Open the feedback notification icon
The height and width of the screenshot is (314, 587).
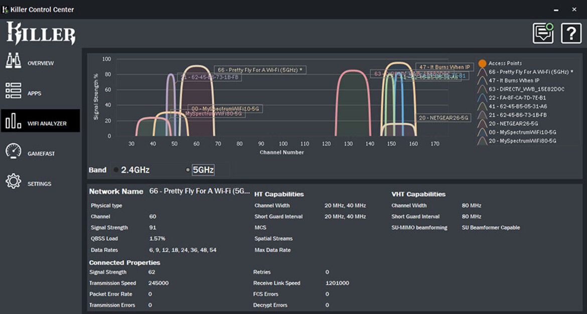coord(543,33)
